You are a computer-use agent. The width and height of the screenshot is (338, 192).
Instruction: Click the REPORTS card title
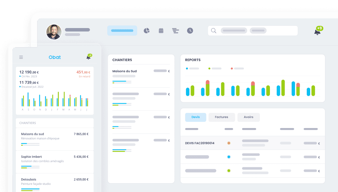point(193,60)
